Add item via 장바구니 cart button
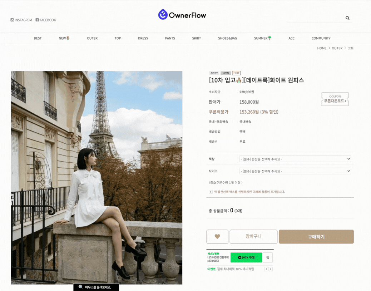Screen dimensions: 371x291 [x=253, y=236]
